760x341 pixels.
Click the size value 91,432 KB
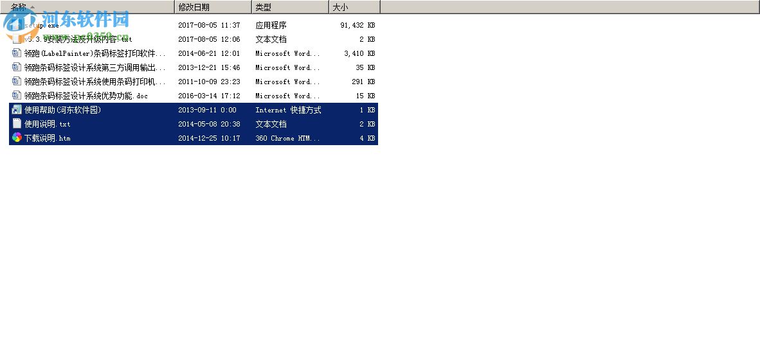coord(357,25)
